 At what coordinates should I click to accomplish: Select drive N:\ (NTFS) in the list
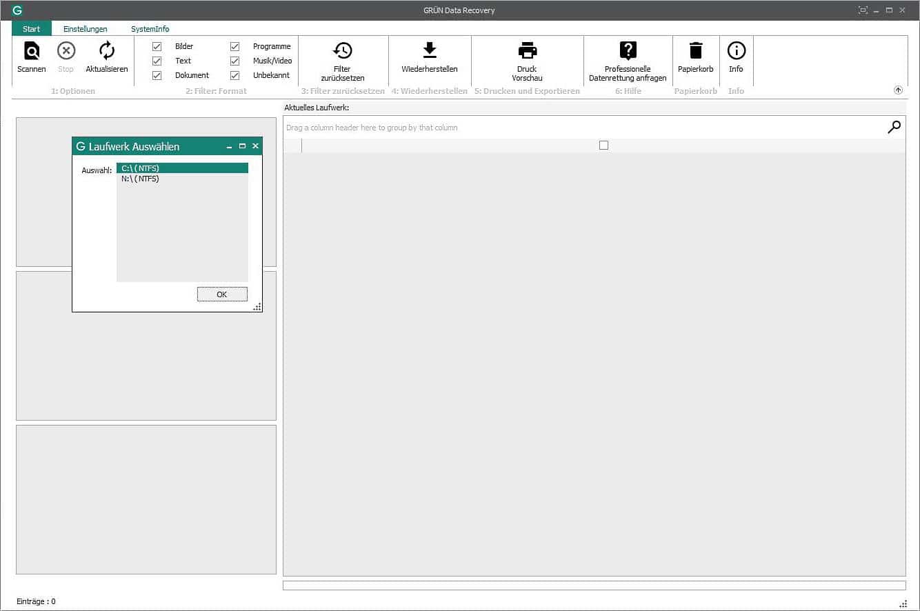(x=183, y=179)
